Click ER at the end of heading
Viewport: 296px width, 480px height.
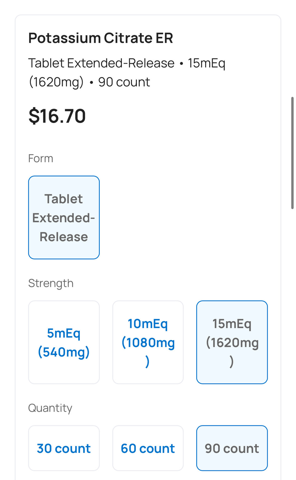point(164,38)
